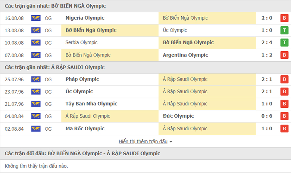Click red B result badge for Argentina Olympic match
This screenshot has width=291, height=173.
[284, 55]
